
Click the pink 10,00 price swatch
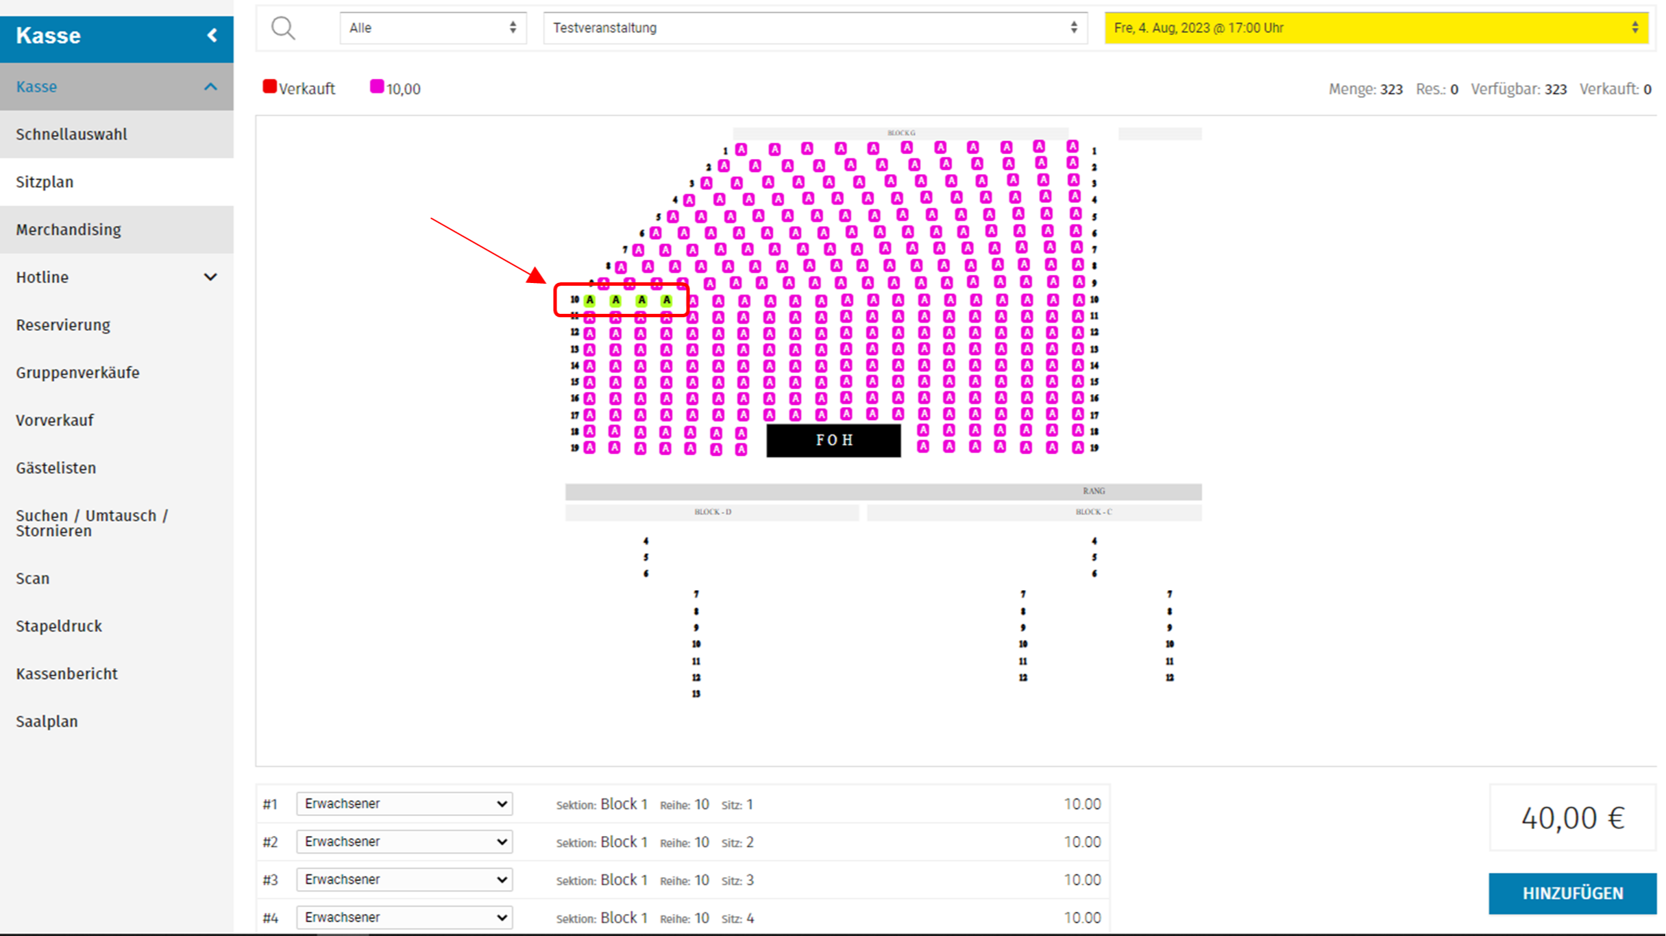click(x=377, y=87)
